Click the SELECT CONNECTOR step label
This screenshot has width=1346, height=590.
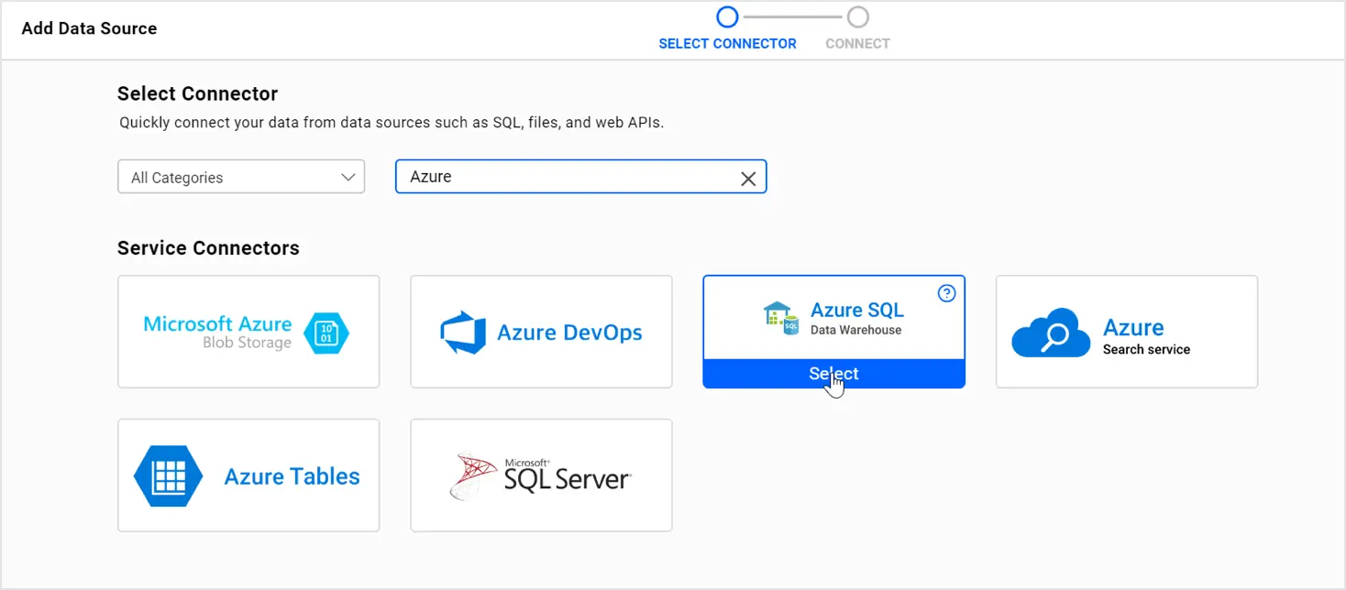727,44
